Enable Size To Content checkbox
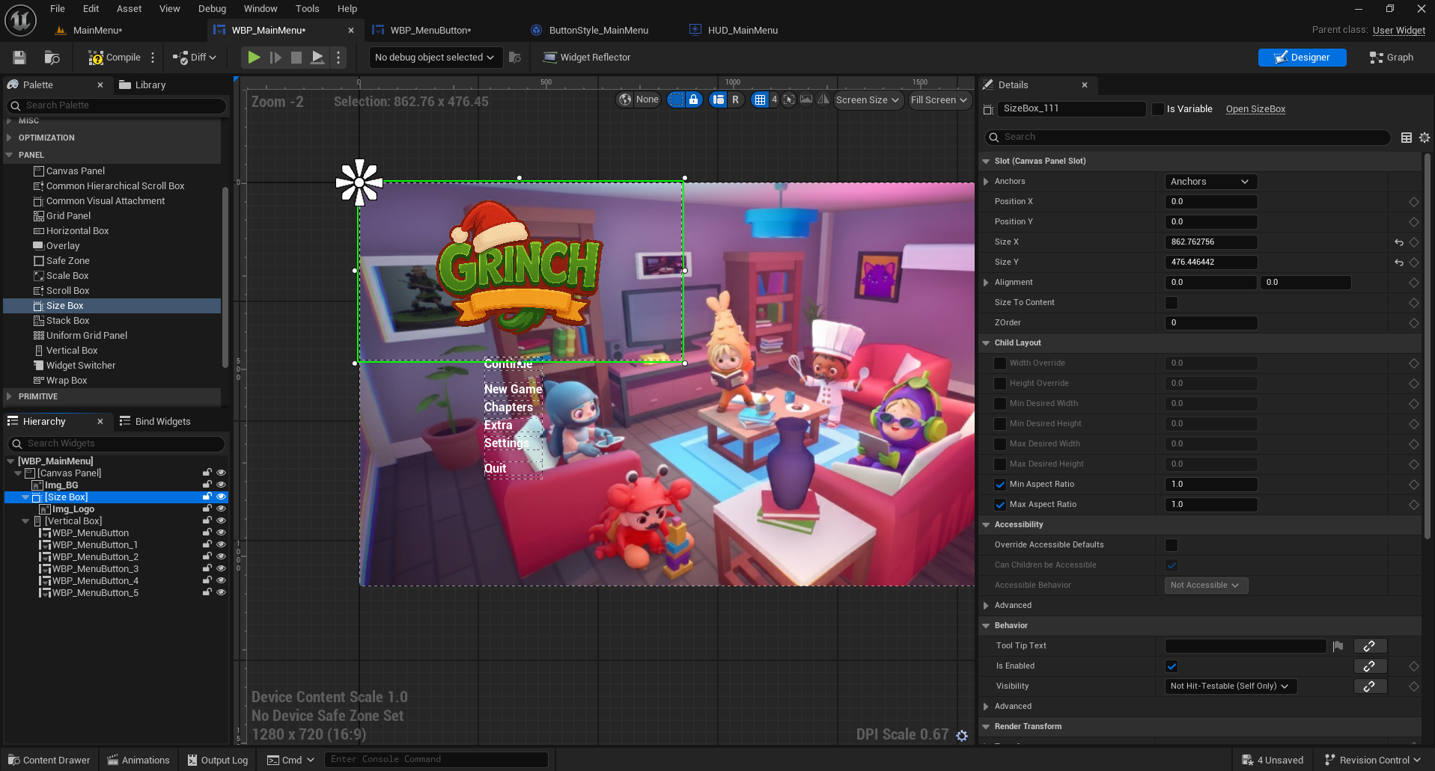Image resolution: width=1435 pixels, height=771 pixels. click(1172, 303)
